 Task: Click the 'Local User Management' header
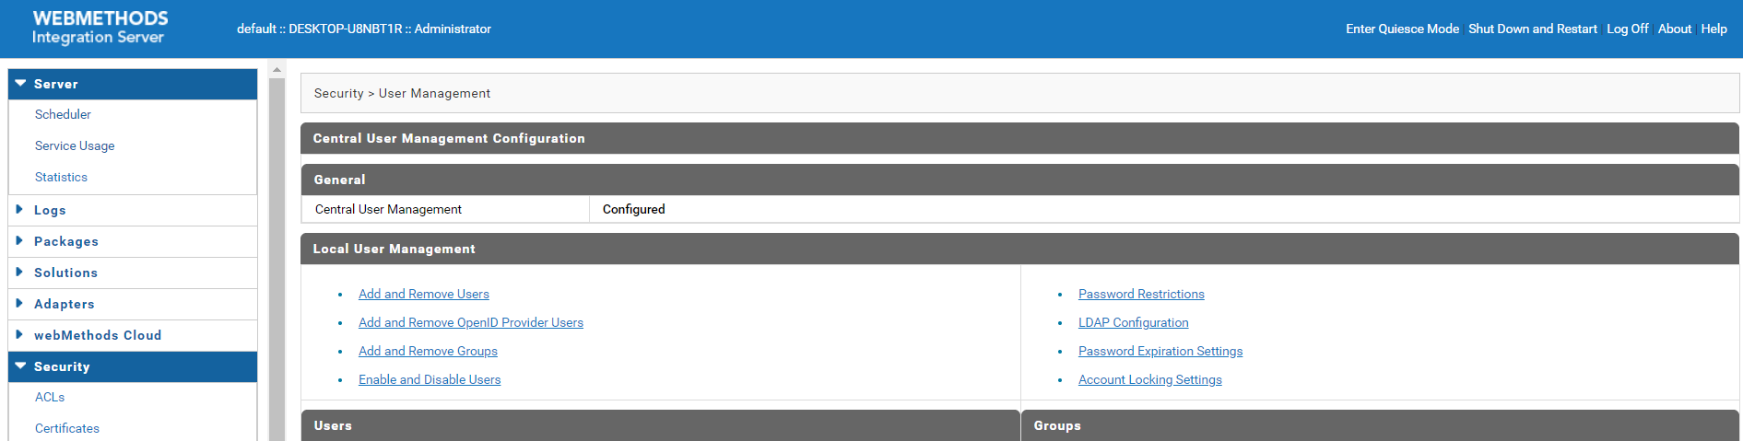1019,249
